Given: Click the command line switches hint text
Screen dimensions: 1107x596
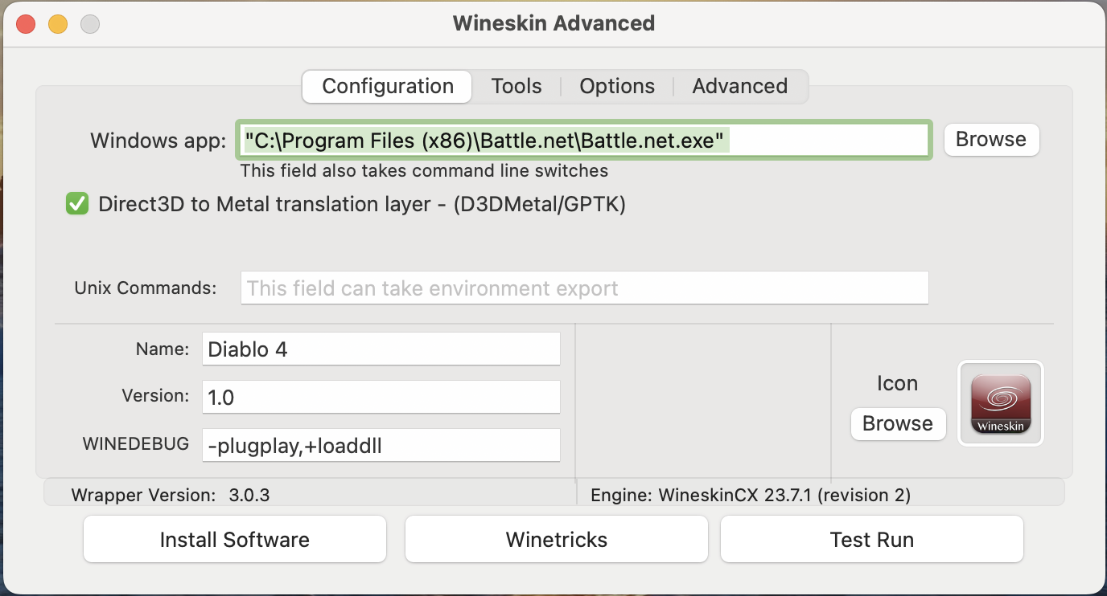Looking at the screenshot, I should (424, 170).
